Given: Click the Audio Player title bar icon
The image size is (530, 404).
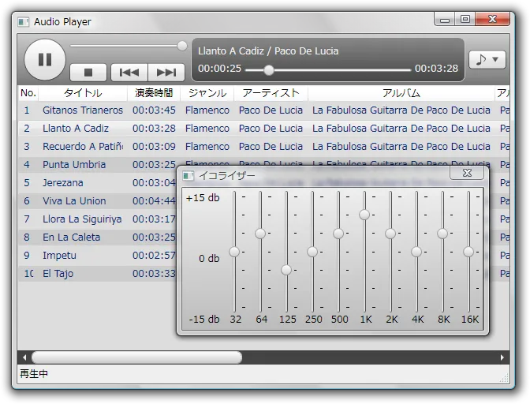Looking at the screenshot, I should (24, 22).
